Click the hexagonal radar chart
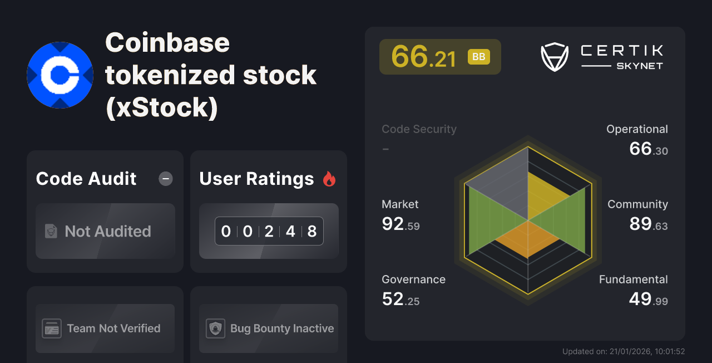 coord(527,220)
